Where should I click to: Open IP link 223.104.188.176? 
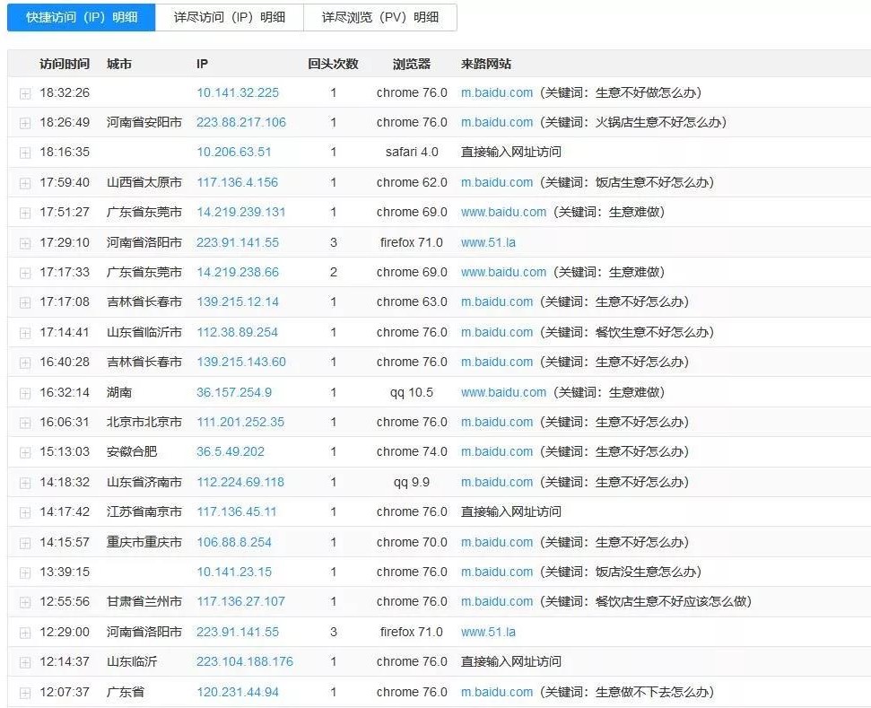(x=244, y=661)
